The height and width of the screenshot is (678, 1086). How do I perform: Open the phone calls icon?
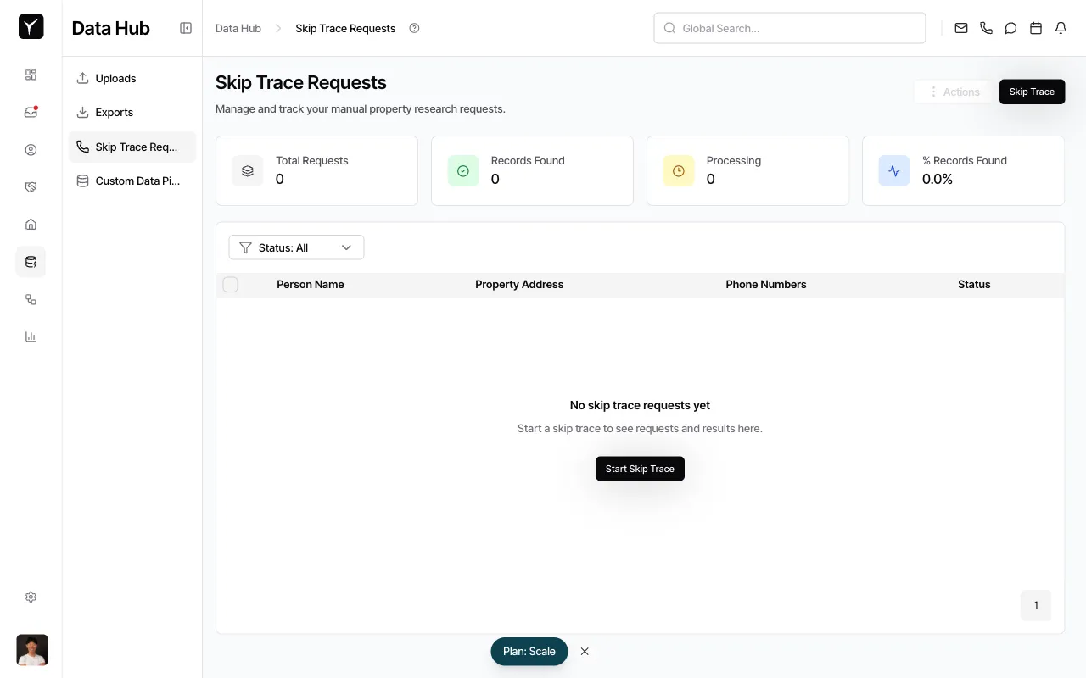tap(985, 28)
